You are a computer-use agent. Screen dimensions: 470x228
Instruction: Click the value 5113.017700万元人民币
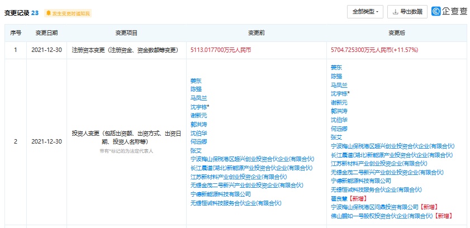221,50
